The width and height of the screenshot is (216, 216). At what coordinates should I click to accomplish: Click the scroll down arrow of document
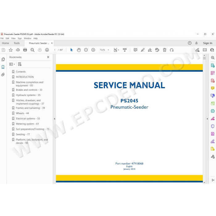point(204,182)
